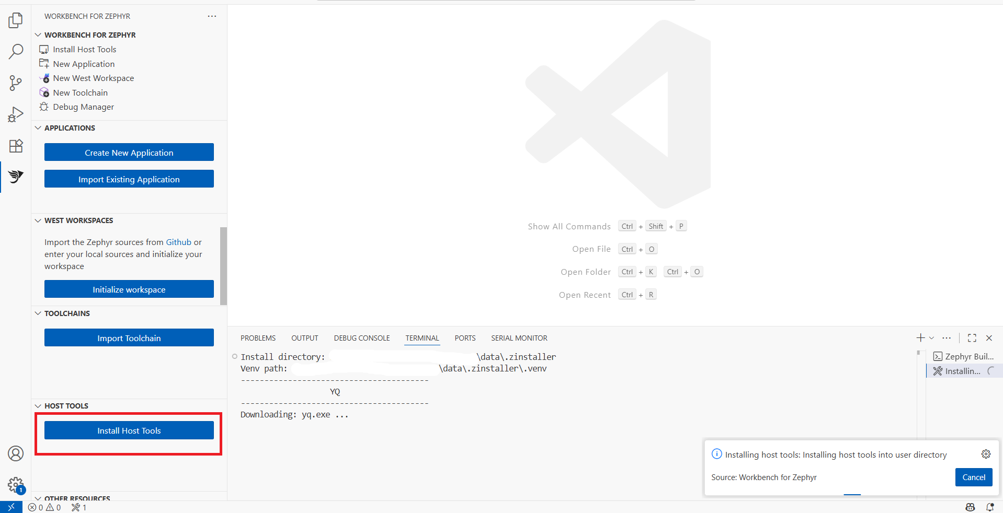Open the Extensions view
Viewport: 1003px width, 513px height.
point(15,146)
